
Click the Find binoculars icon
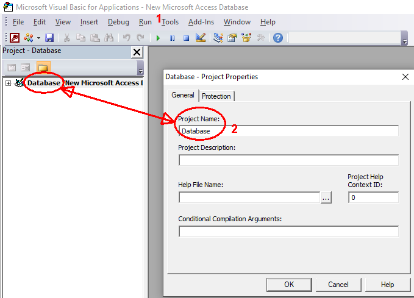click(109, 38)
